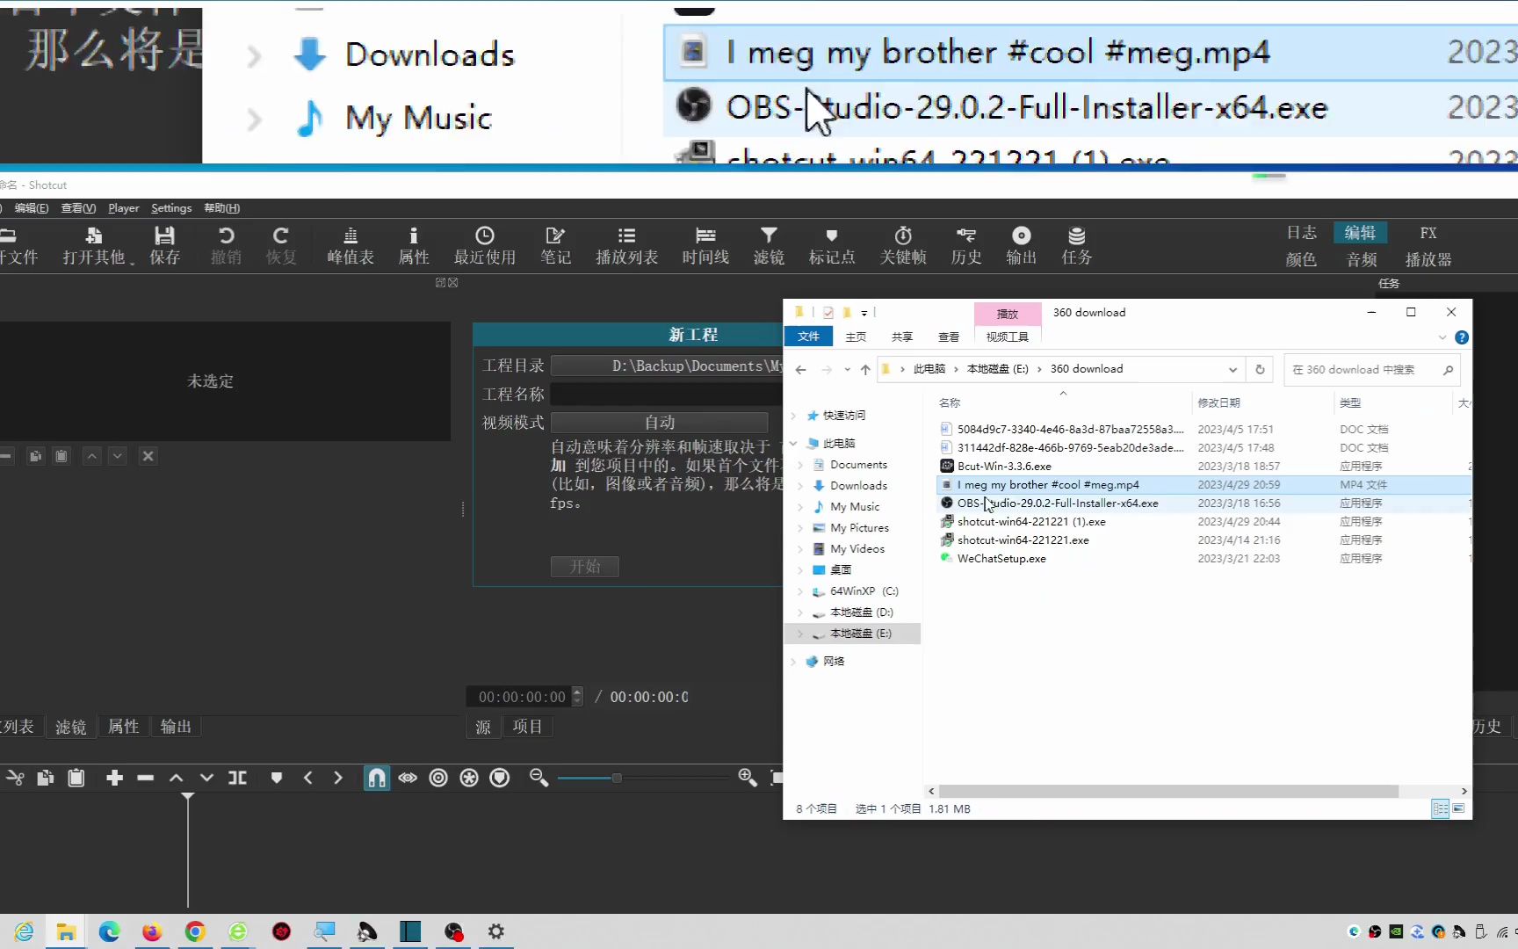
Task: Open the 滤镜 filters toolbar icon
Action: pos(769,245)
